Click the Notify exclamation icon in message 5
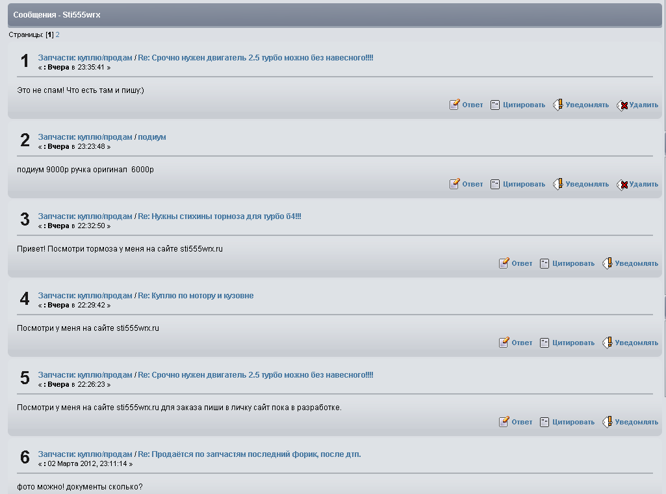The width and height of the screenshot is (666, 494). point(607,422)
